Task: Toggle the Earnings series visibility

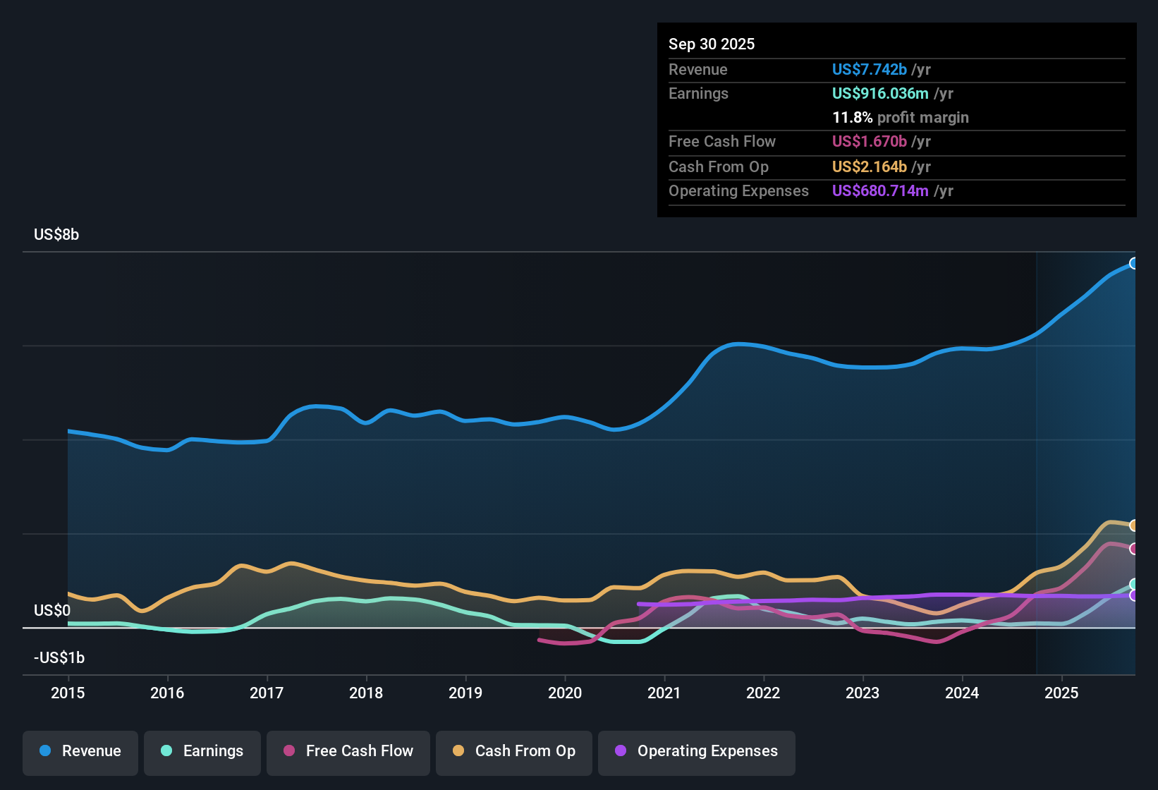Action: 202,751
